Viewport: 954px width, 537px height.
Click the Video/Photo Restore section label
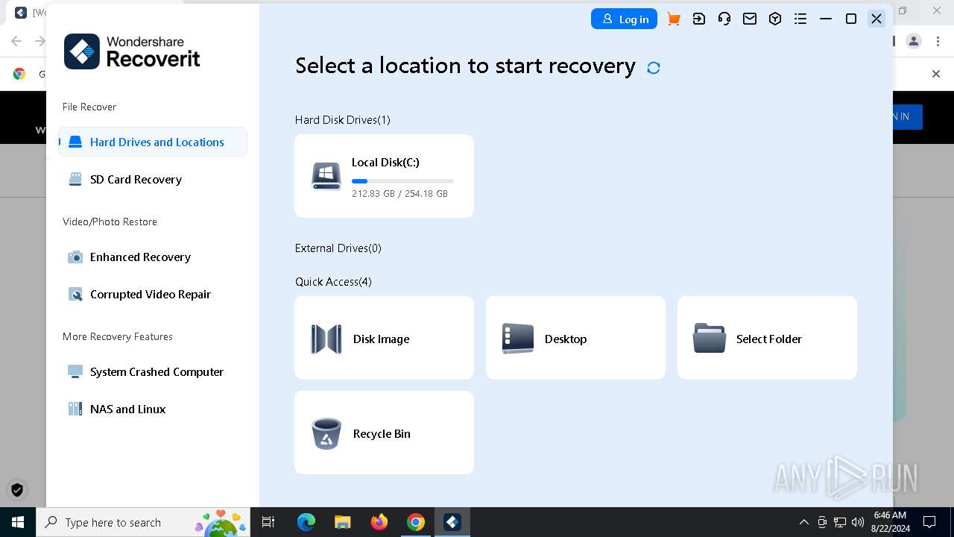tap(110, 222)
